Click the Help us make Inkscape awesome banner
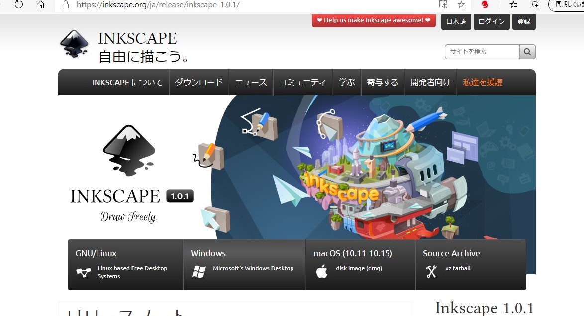584x316 pixels. [374, 20]
